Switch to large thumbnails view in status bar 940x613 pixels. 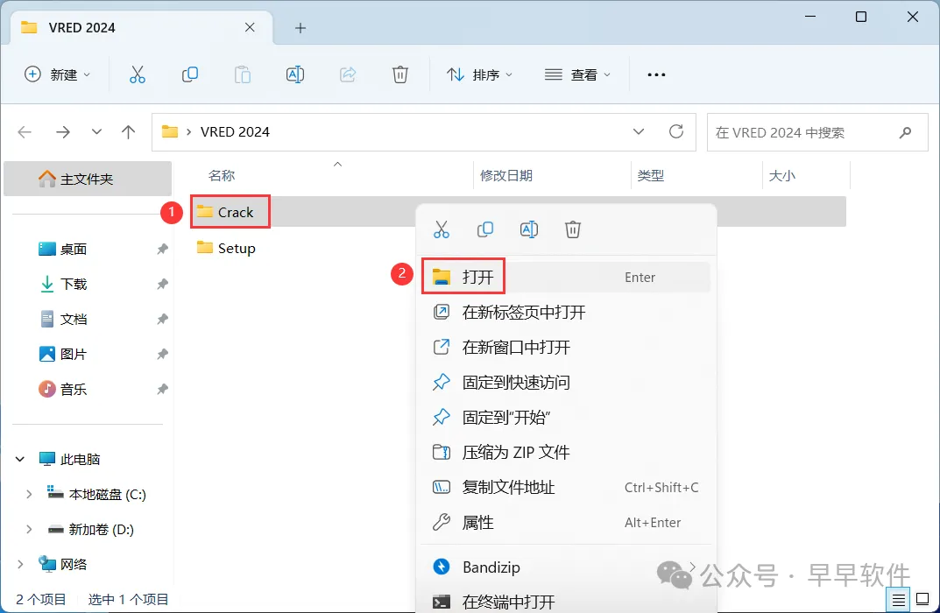[922, 599]
